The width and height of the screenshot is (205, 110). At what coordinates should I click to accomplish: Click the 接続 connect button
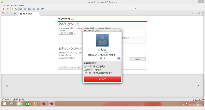pos(138,59)
